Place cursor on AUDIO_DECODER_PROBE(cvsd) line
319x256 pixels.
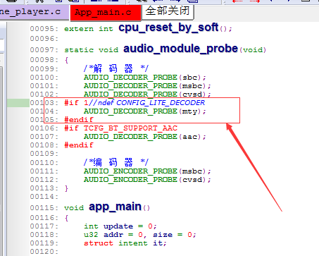point(147,95)
